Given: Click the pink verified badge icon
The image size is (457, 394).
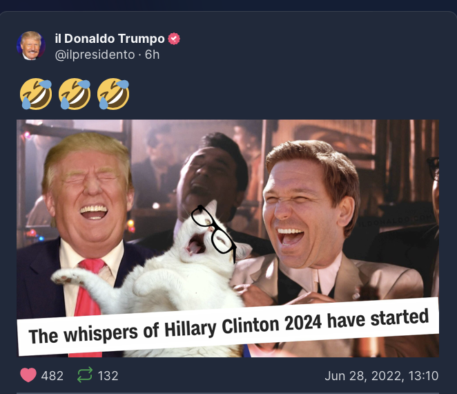Looking at the screenshot, I should (174, 39).
